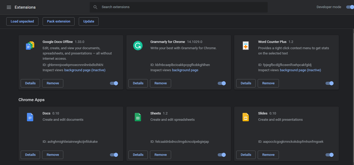Remove the Sheets app

(160, 155)
